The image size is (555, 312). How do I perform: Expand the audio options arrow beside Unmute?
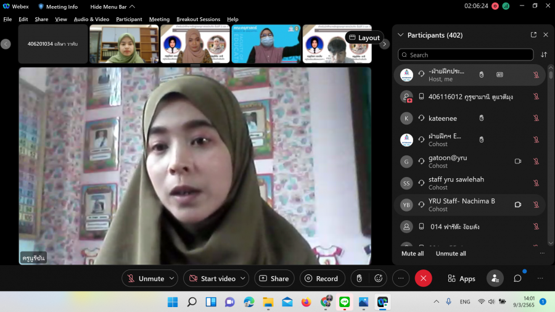[171, 278]
